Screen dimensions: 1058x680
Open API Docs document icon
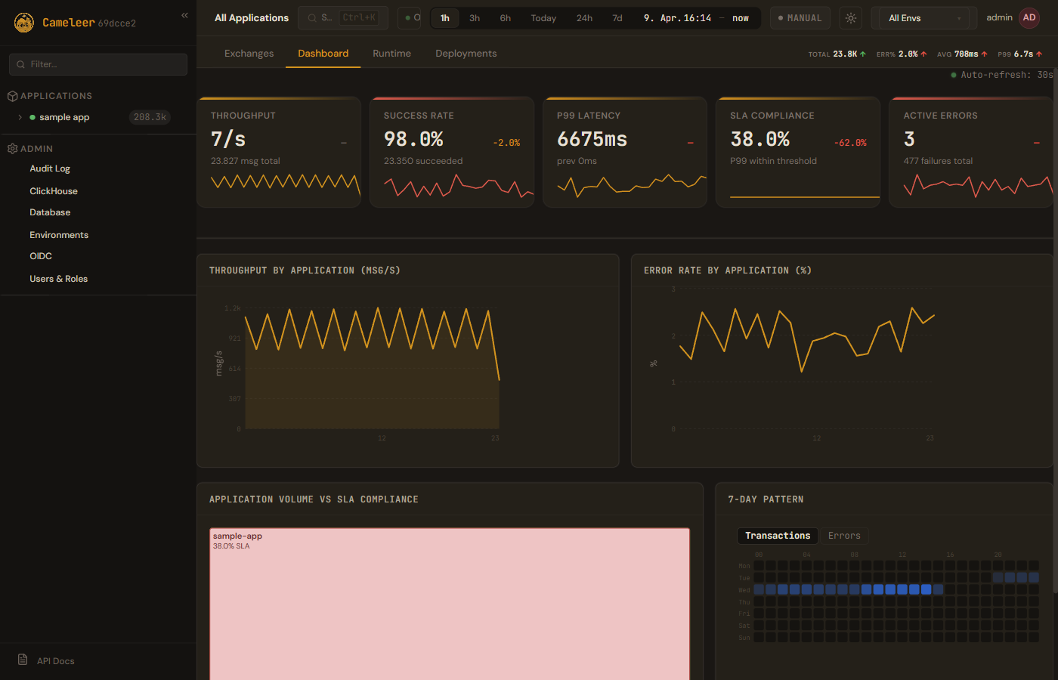tap(23, 660)
